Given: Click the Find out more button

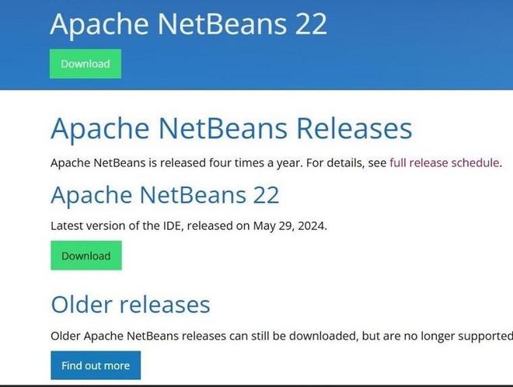Looking at the screenshot, I should click(96, 365).
